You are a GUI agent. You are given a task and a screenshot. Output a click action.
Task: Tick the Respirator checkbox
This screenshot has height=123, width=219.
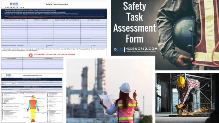click(x=2, y=95)
